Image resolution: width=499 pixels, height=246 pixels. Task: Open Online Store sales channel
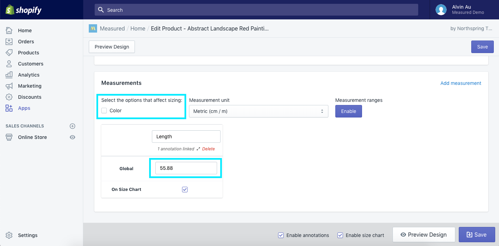click(x=33, y=137)
